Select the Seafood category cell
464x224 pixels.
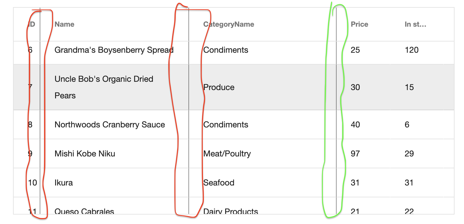219,183
